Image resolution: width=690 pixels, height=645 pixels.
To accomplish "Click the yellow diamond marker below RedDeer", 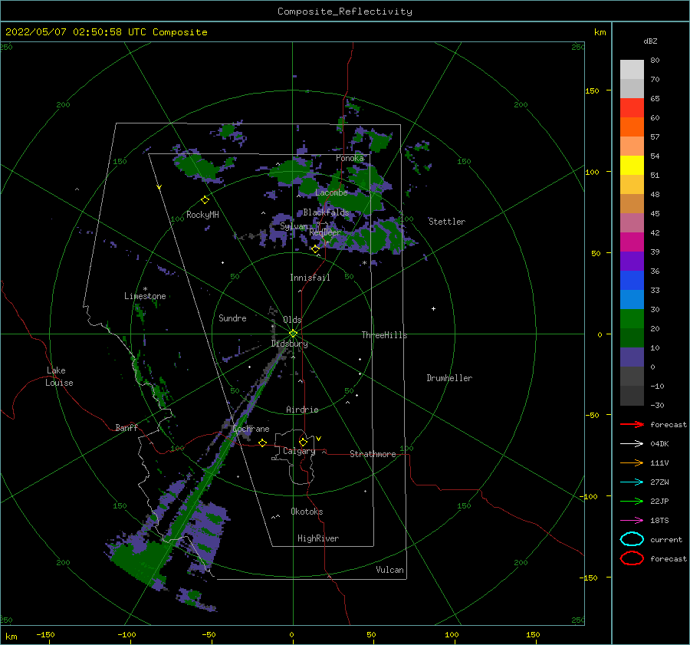I will tap(315, 249).
